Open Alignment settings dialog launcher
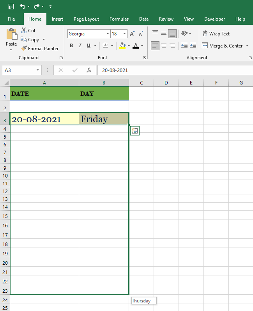The width and height of the screenshot is (253, 311). pos(250,58)
